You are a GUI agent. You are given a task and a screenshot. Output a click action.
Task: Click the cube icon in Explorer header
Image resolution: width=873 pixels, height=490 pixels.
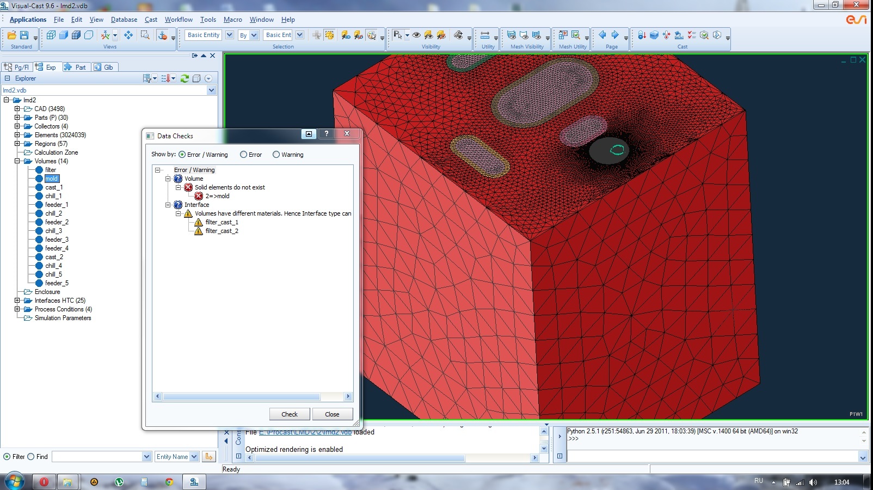tap(197, 78)
